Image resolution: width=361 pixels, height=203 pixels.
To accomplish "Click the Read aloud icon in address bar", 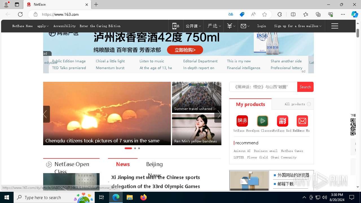I will point(253,14).
